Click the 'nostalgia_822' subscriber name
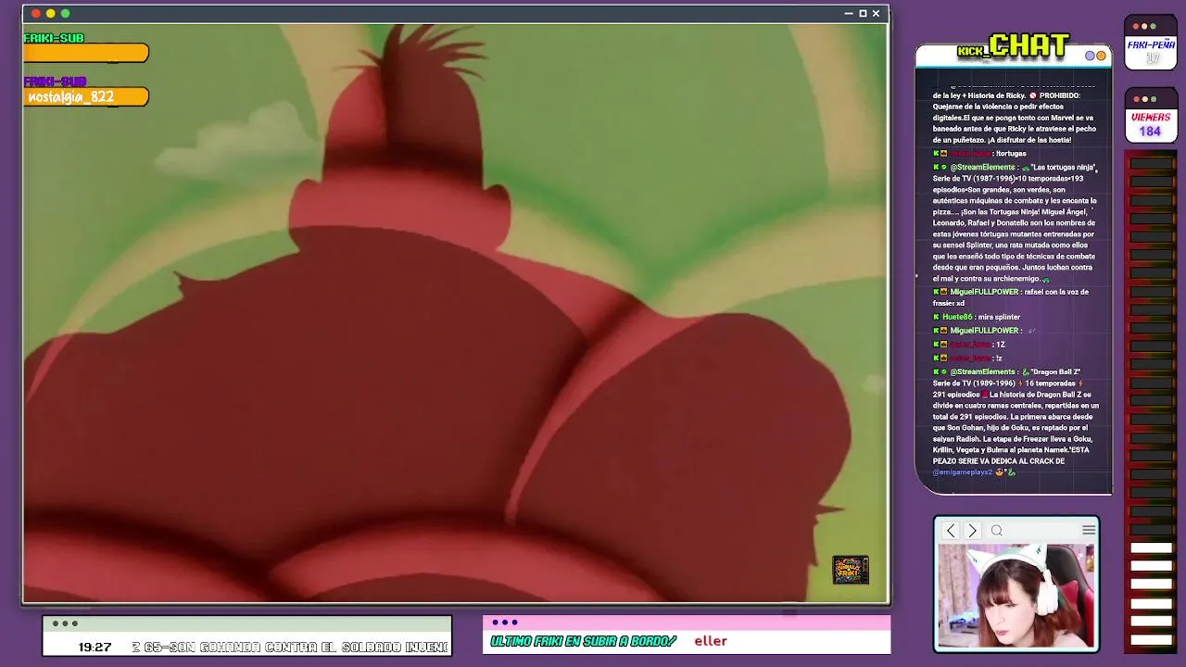This screenshot has width=1186, height=667. pos(71,96)
